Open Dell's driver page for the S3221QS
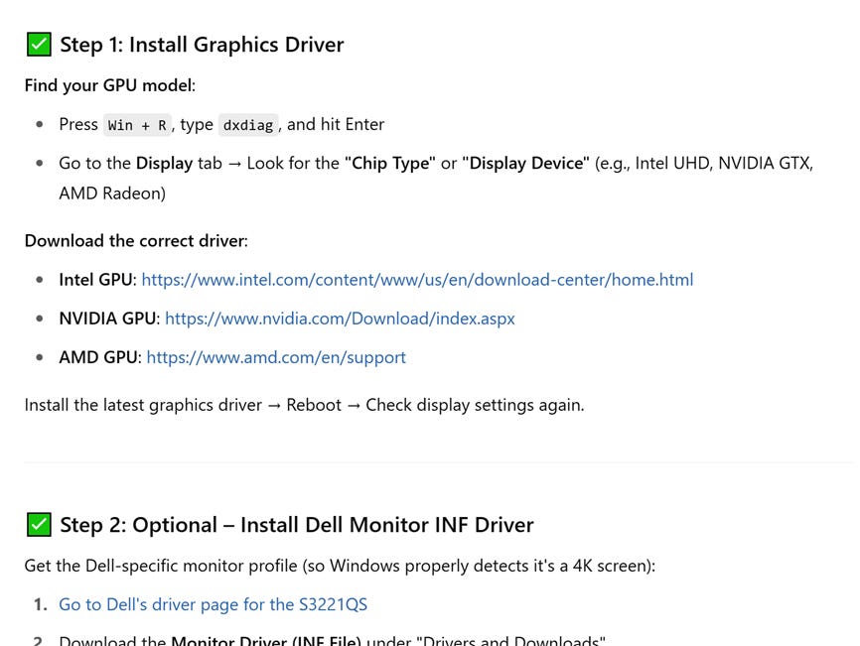 (x=213, y=604)
